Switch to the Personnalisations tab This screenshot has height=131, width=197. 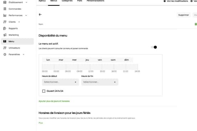coord(96,1)
